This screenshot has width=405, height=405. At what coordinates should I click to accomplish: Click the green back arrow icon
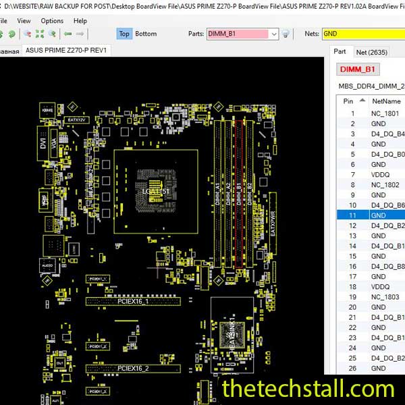point(67,34)
